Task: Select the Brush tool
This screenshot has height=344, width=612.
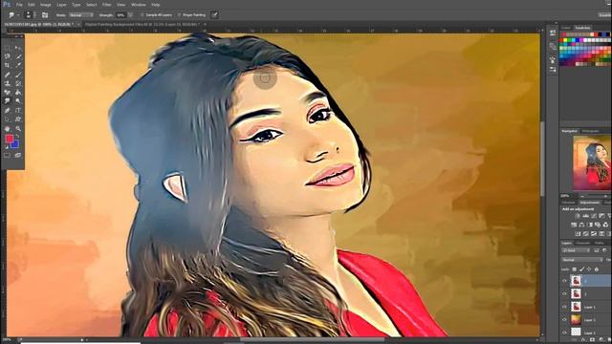Action: [18, 75]
